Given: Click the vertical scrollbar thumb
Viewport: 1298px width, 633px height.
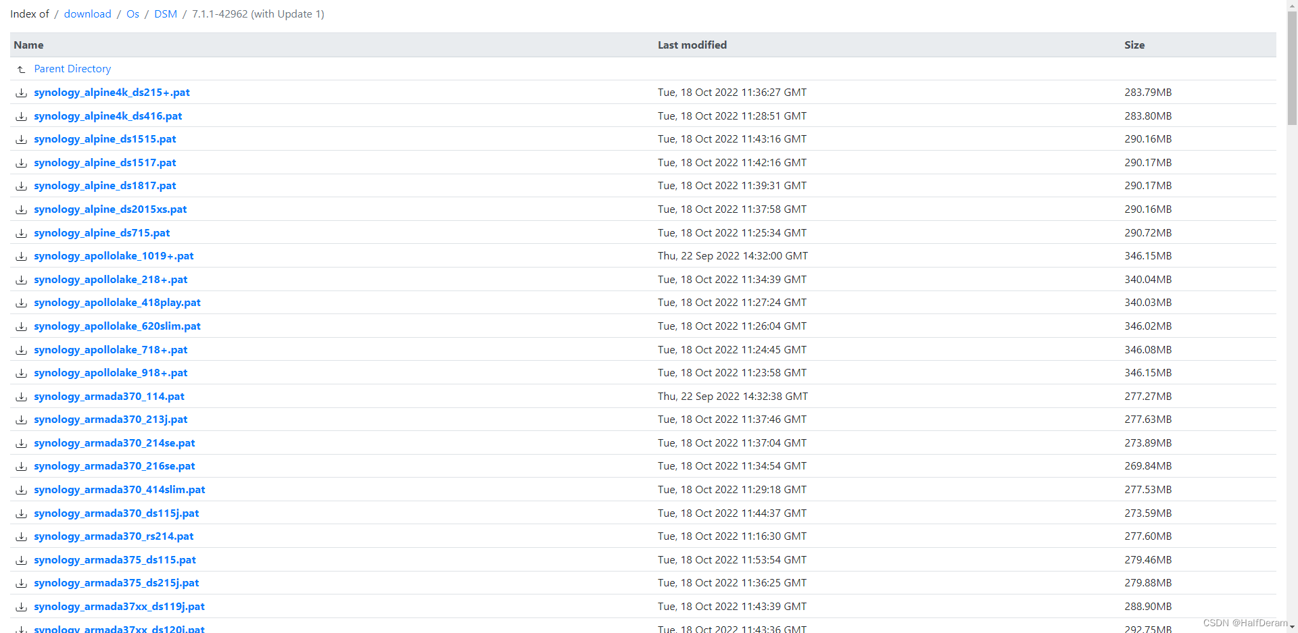Looking at the screenshot, I should pos(1292,68).
